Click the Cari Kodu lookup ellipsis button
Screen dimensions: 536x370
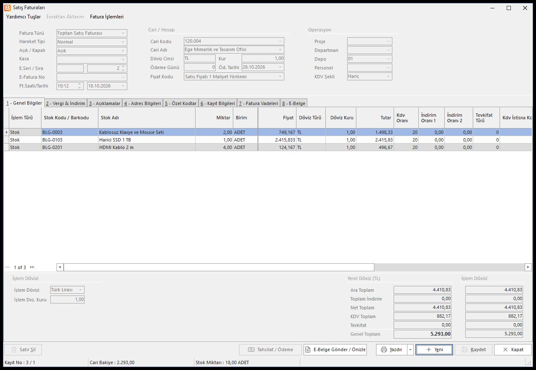281,41
